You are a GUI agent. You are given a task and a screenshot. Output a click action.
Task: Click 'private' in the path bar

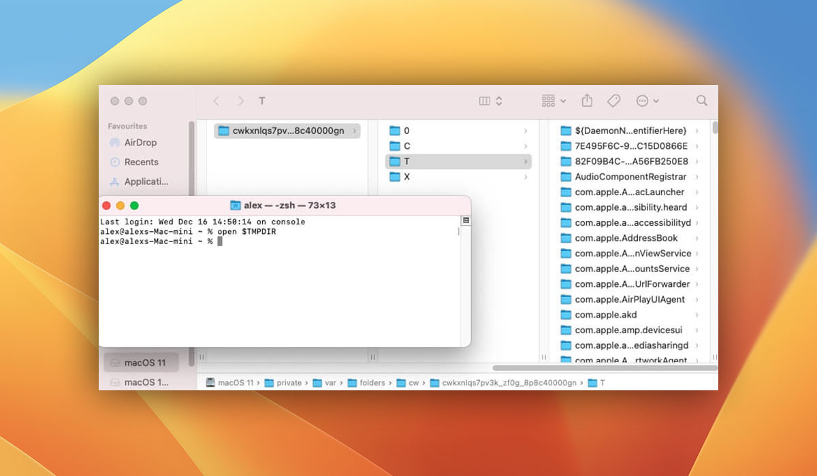click(x=288, y=383)
